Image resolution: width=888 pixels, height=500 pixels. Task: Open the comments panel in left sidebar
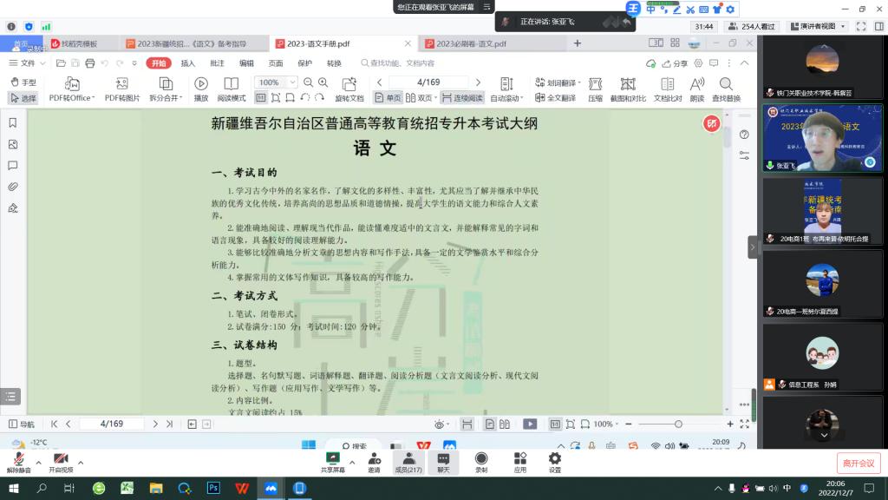(13, 165)
